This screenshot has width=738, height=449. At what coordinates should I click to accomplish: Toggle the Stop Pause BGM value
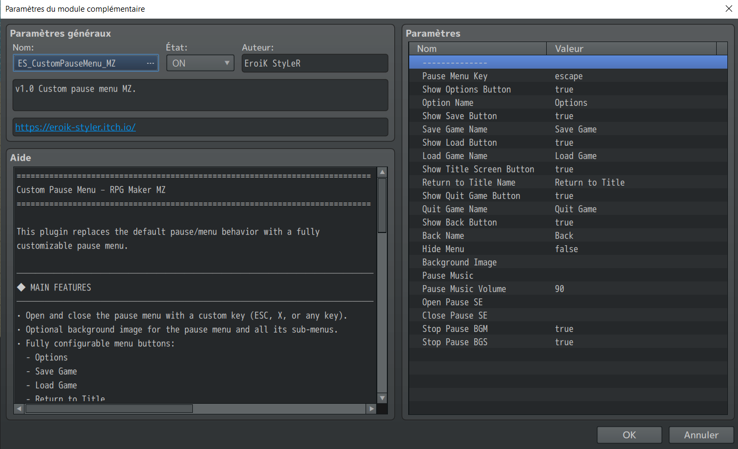point(586,328)
